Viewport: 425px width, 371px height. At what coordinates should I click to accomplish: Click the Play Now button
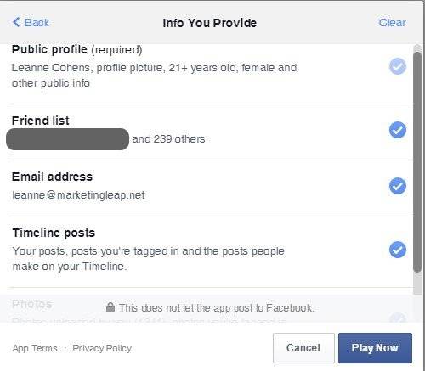[375, 348]
